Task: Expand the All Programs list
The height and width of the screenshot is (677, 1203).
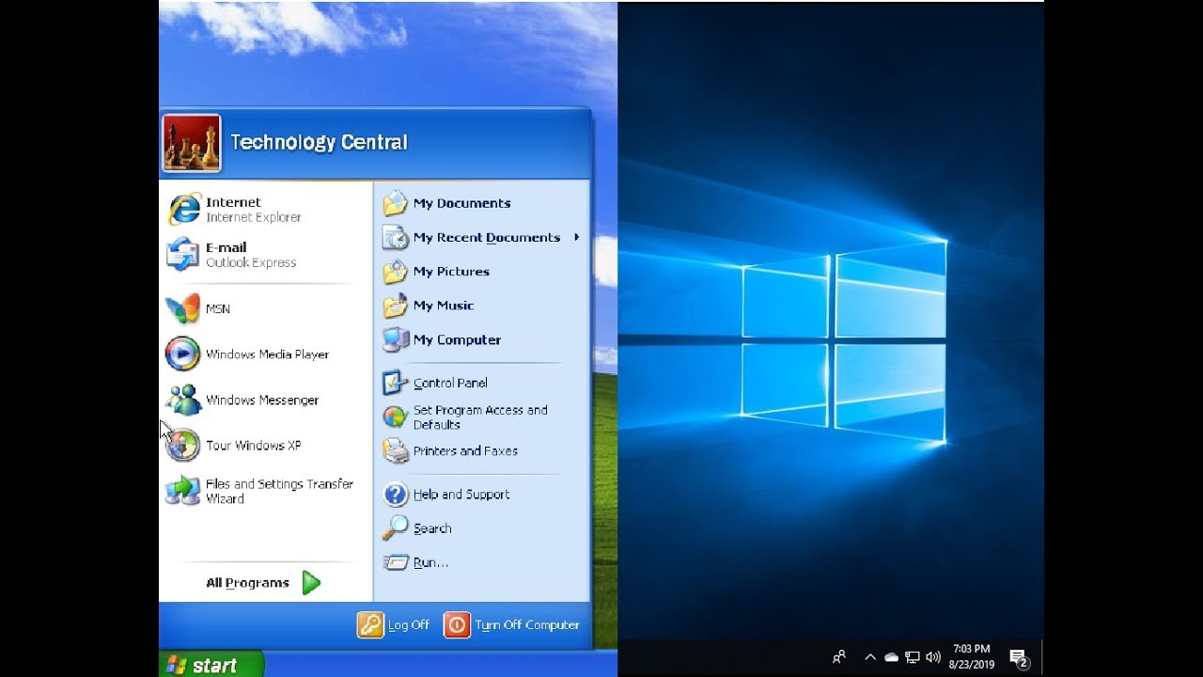Action: pyautogui.click(x=265, y=583)
